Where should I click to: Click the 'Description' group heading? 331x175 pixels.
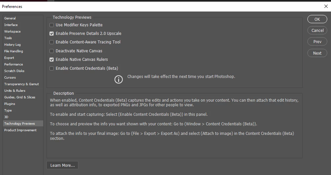coord(64,93)
